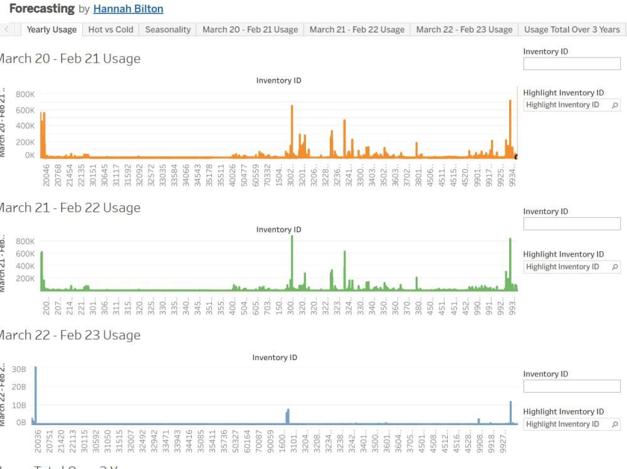
Task: Open the Seasonality tab
Action: 167,29
